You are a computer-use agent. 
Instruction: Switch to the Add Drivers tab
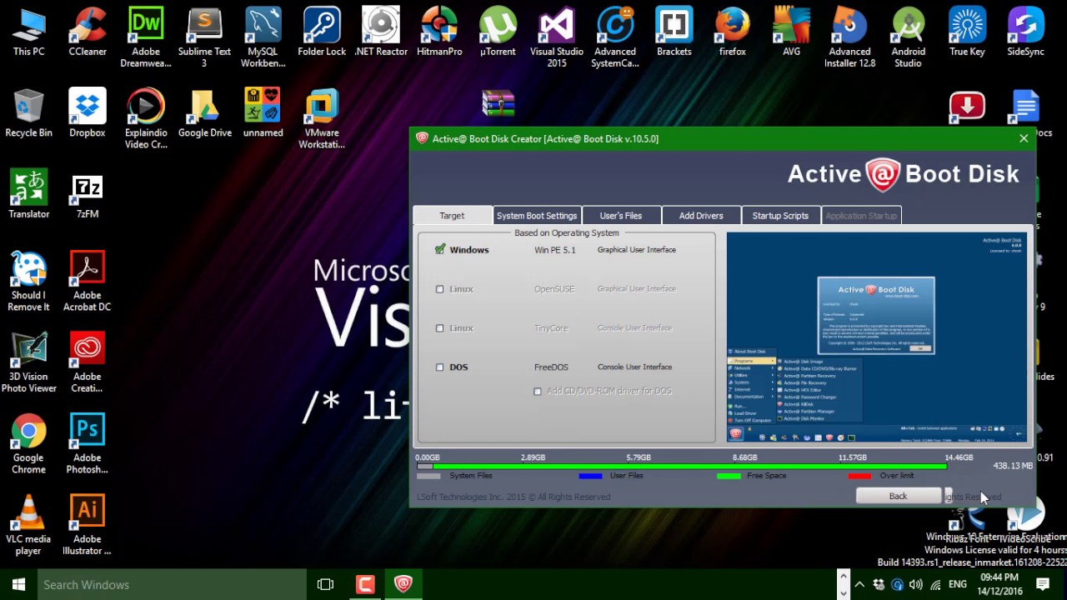701,216
